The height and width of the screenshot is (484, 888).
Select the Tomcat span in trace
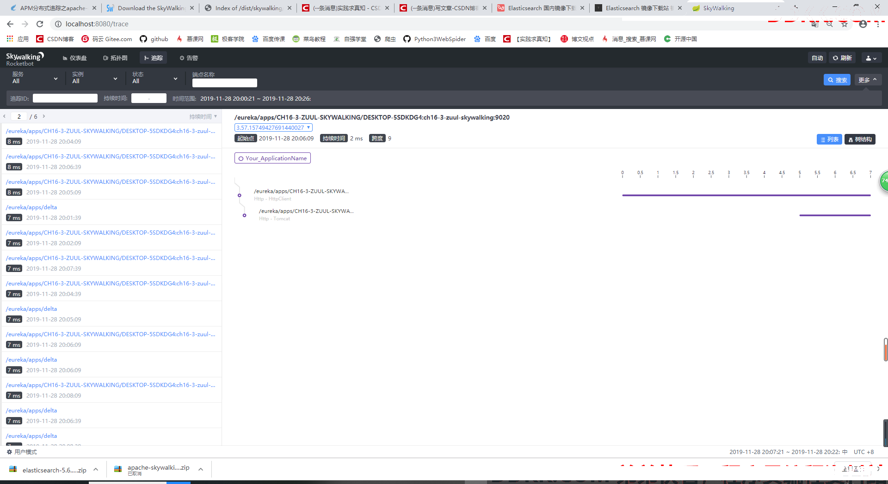pyautogui.click(x=306, y=214)
